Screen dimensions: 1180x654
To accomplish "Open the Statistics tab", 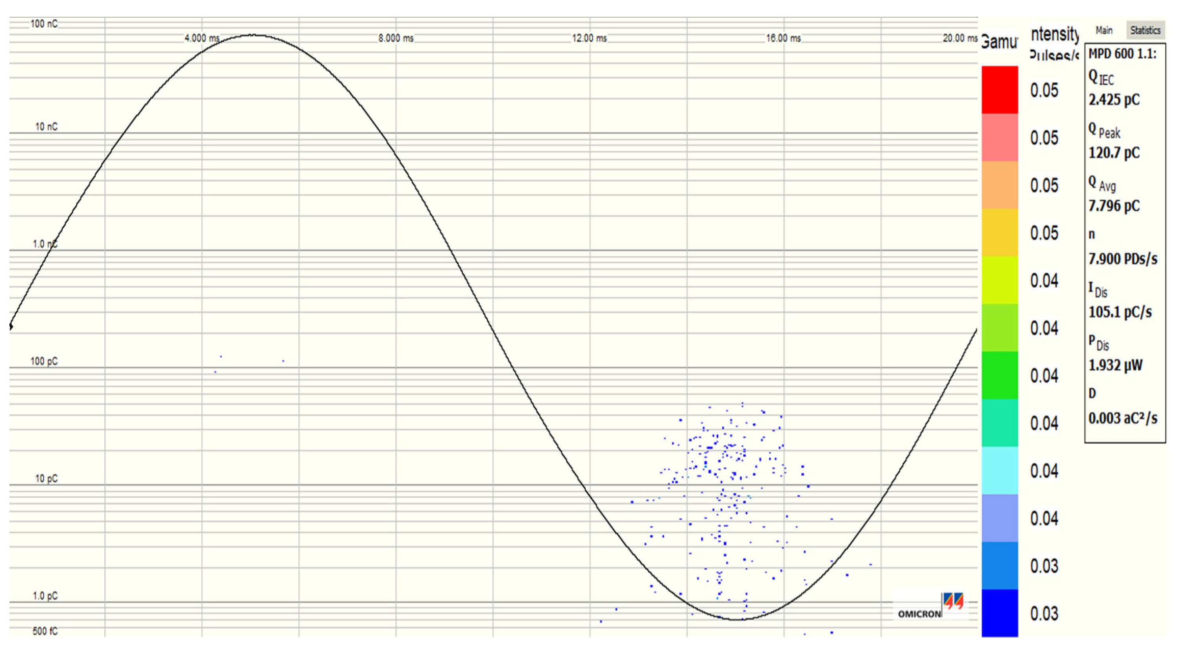I will pyautogui.click(x=1145, y=30).
